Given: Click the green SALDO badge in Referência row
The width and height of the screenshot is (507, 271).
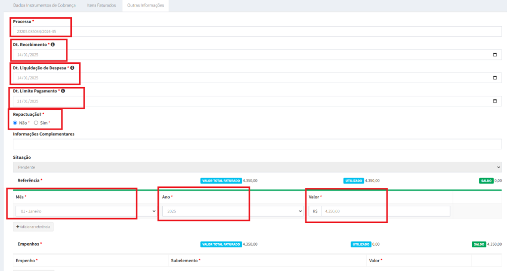Looking at the screenshot, I should pos(486,181).
